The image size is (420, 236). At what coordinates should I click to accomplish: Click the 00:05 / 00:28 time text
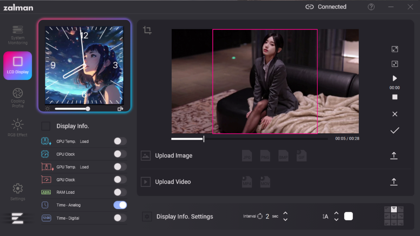[x=347, y=138]
